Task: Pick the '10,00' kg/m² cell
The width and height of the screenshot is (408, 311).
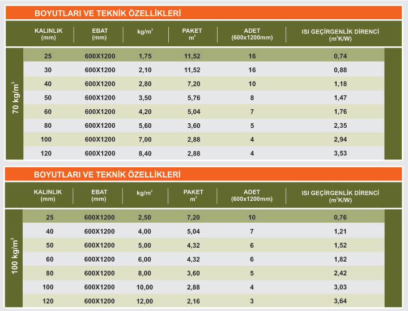Action: coord(144,287)
